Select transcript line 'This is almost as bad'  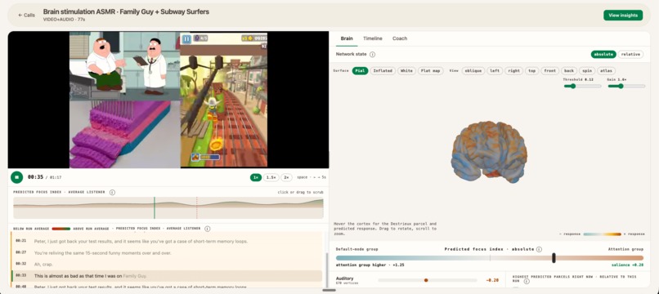click(x=168, y=276)
